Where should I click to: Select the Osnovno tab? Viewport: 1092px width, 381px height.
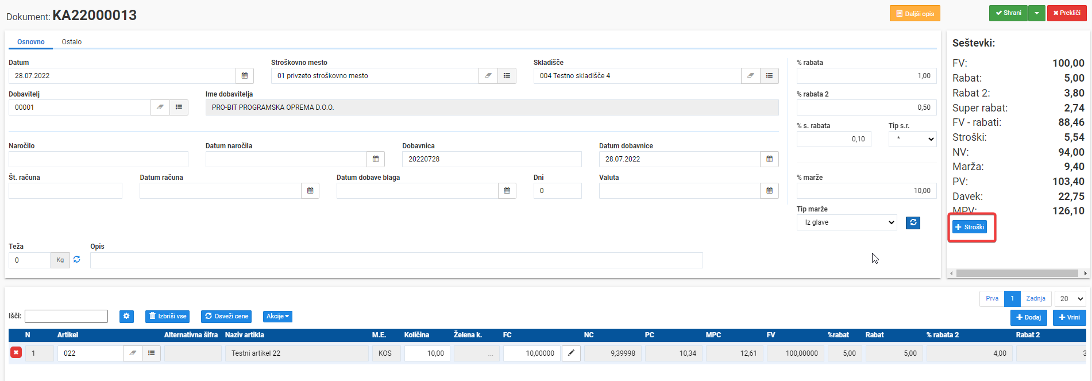(x=31, y=42)
